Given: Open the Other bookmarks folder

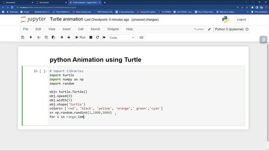Looking at the screenshot, I should [x=259, y=12].
